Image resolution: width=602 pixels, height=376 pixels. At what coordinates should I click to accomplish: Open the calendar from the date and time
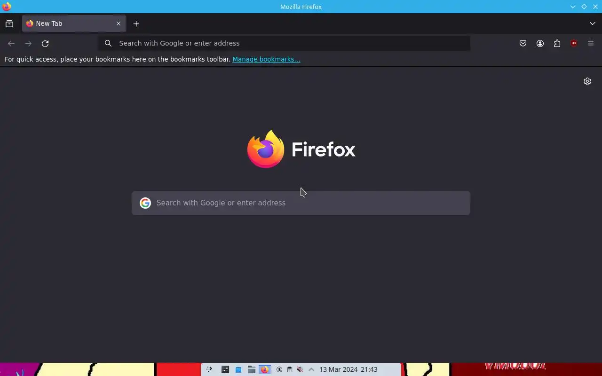[349, 369]
